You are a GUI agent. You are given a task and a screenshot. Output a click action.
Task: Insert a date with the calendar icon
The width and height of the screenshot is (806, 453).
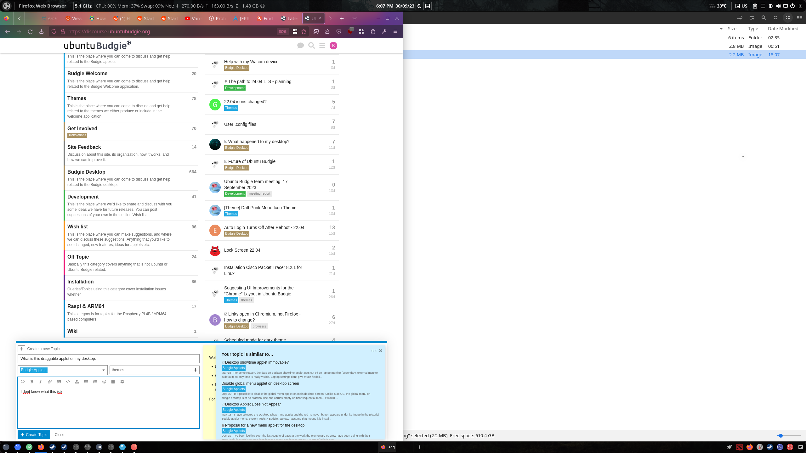(x=113, y=382)
